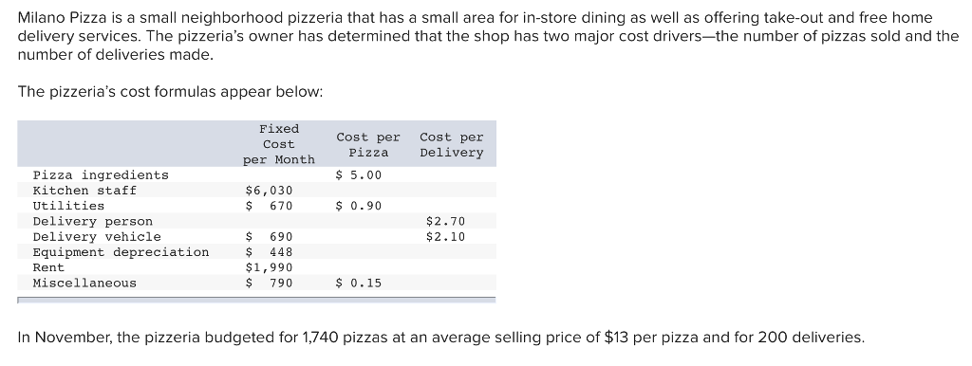Select the $2.70 cost per delivery value

tap(445, 222)
